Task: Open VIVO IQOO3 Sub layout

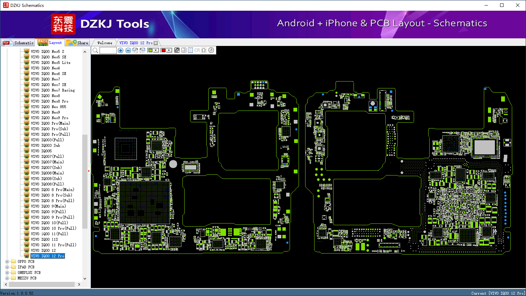Action: click(45, 145)
